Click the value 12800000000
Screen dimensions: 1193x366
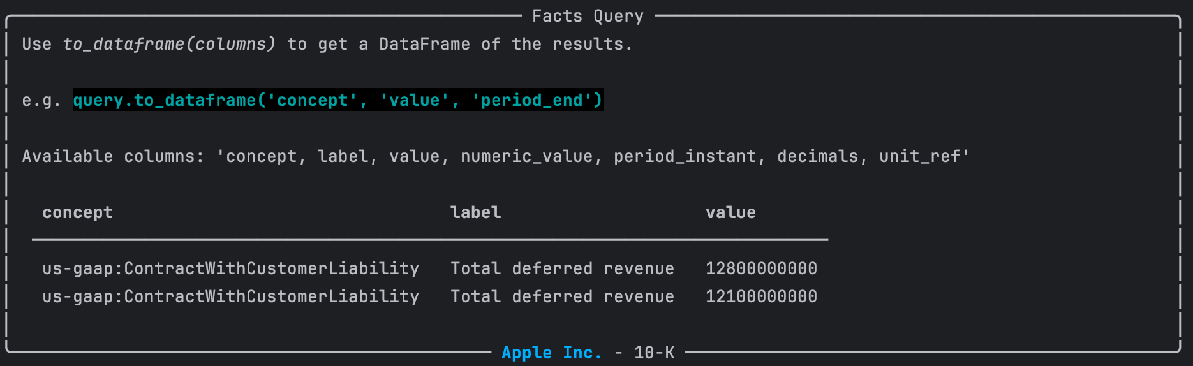761,268
